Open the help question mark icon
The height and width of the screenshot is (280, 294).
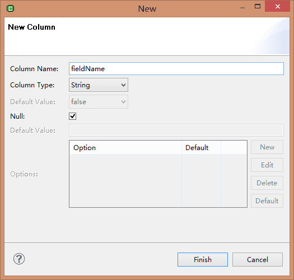(x=19, y=259)
